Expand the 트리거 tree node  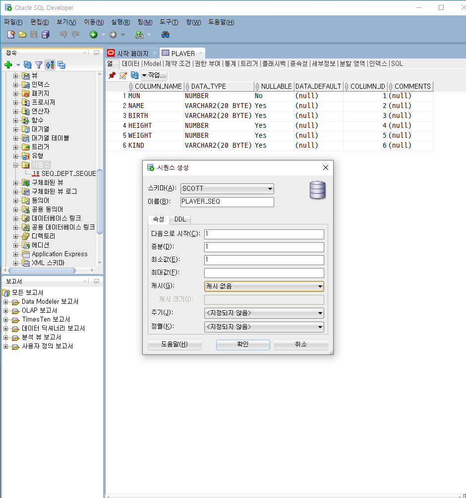click(15, 147)
